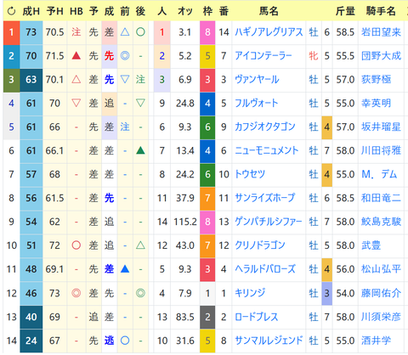Screen dimensions: 408x355
Task: Click the red double circle for キリンジ
Action: 76,293
